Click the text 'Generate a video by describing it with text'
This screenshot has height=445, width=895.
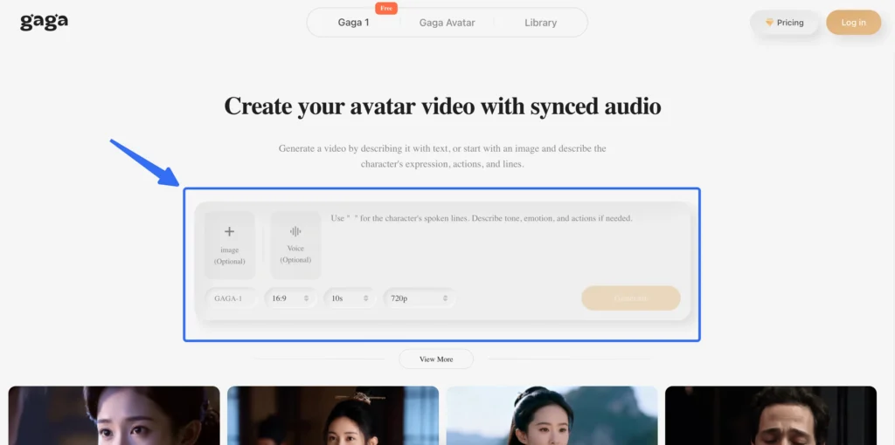tap(363, 148)
